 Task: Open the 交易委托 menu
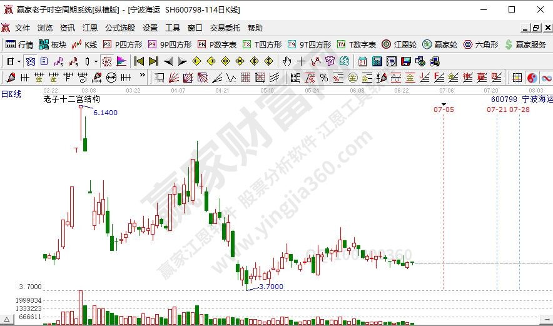(225, 28)
